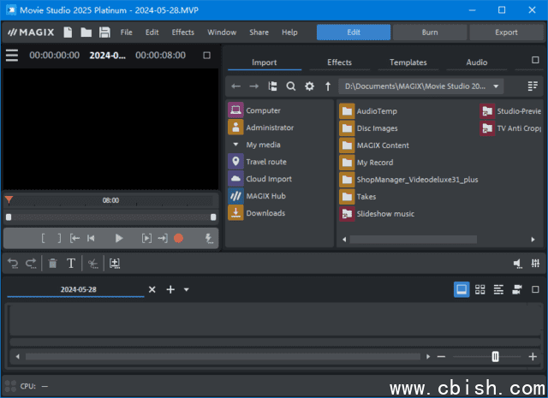Click the Export button
This screenshot has width=548, height=398.
tap(506, 33)
